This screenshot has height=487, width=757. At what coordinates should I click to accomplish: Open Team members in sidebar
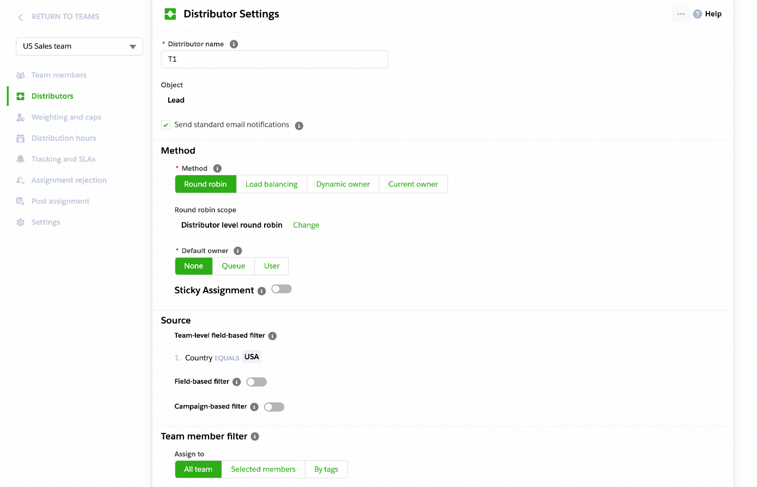[x=59, y=75]
